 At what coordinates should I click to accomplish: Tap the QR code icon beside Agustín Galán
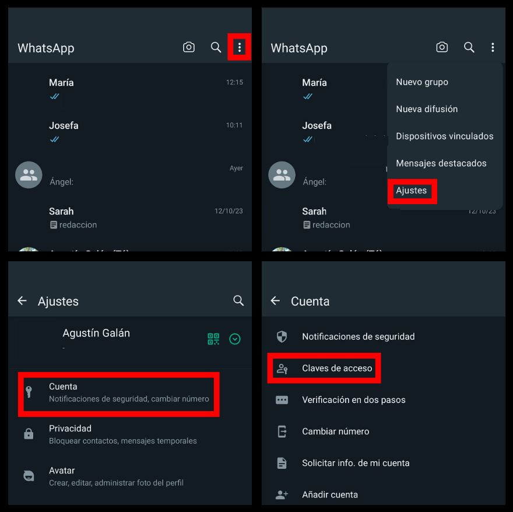213,339
